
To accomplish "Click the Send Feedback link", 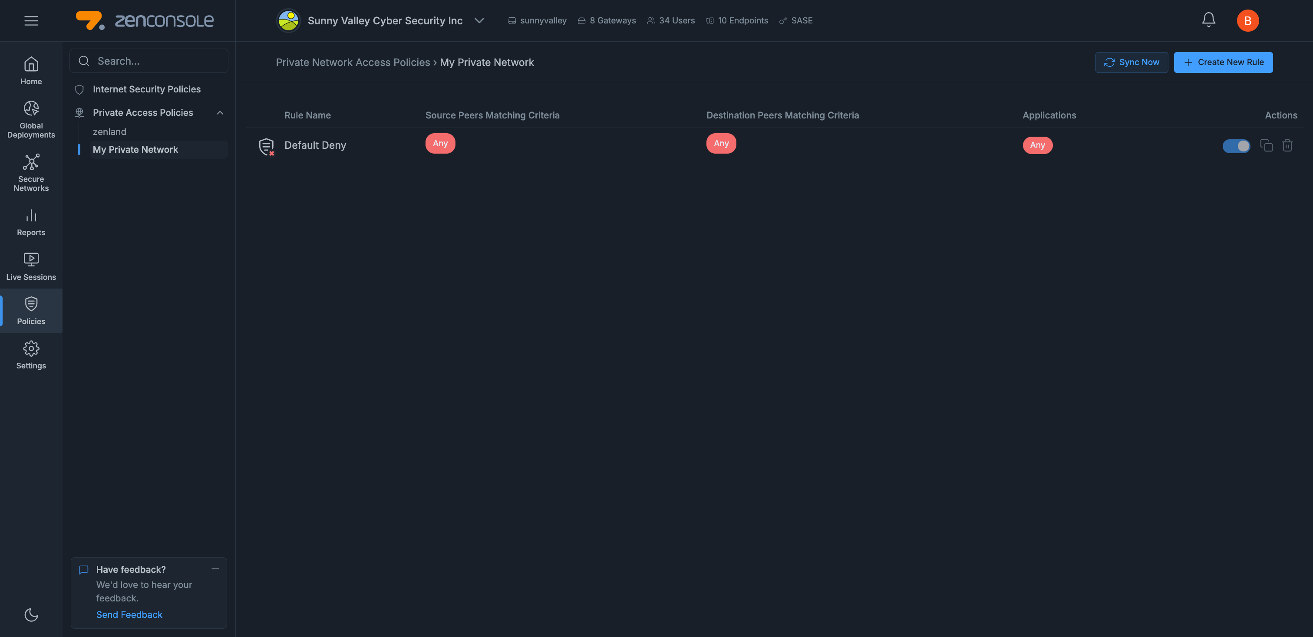I will coord(129,614).
